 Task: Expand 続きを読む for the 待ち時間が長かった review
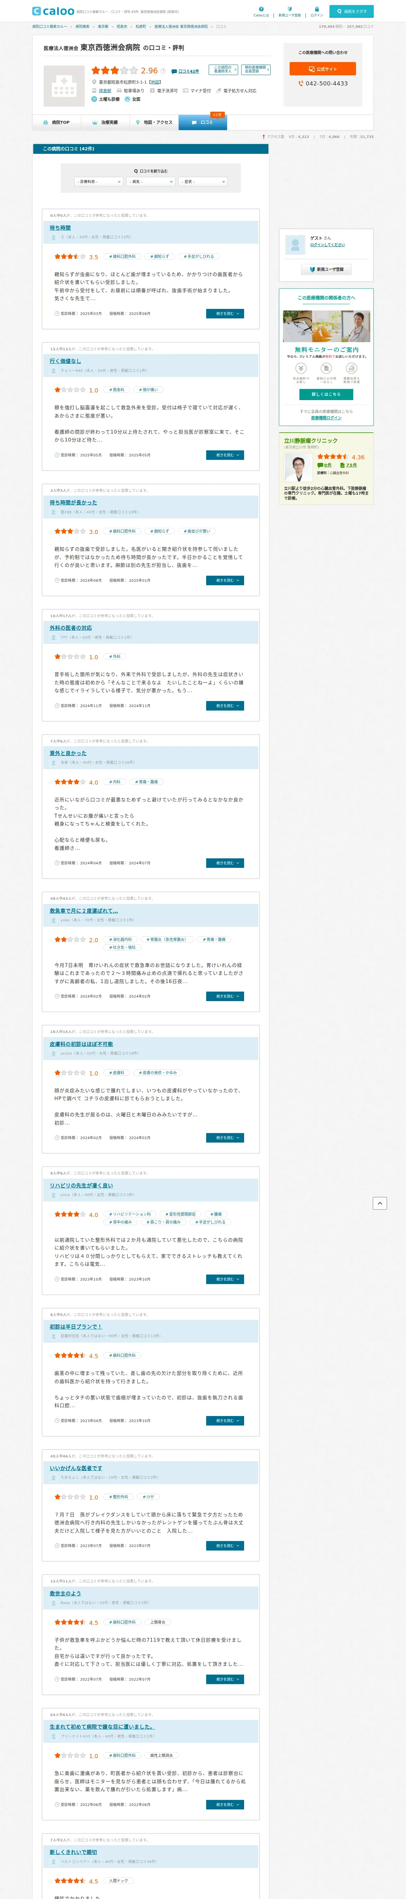(225, 580)
